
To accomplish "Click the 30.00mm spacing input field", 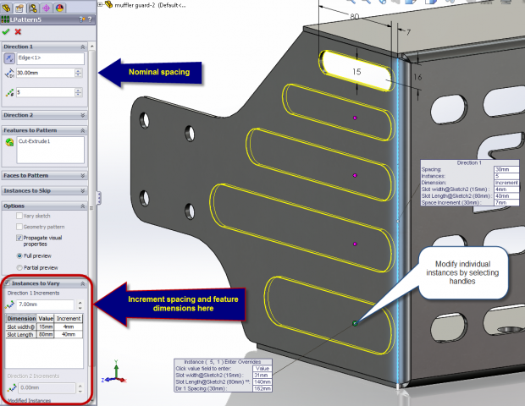I will coord(44,74).
